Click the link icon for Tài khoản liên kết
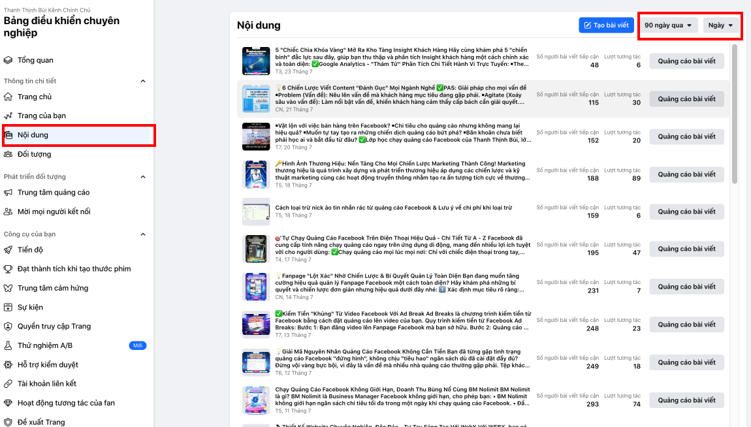751x427 pixels. pos(8,384)
